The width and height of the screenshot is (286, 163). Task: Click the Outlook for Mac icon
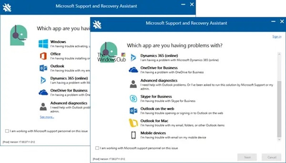pos(133,123)
